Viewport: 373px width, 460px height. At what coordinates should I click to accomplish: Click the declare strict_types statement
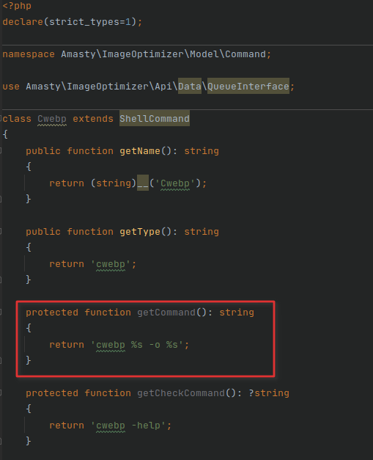point(72,22)
